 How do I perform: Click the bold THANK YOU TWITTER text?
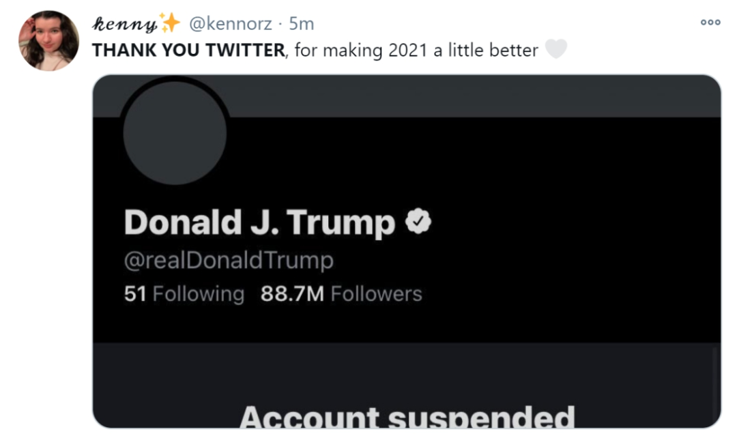pyautogui.click(x=188, y=50)
